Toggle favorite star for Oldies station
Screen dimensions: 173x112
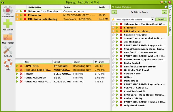click(113, 77)
